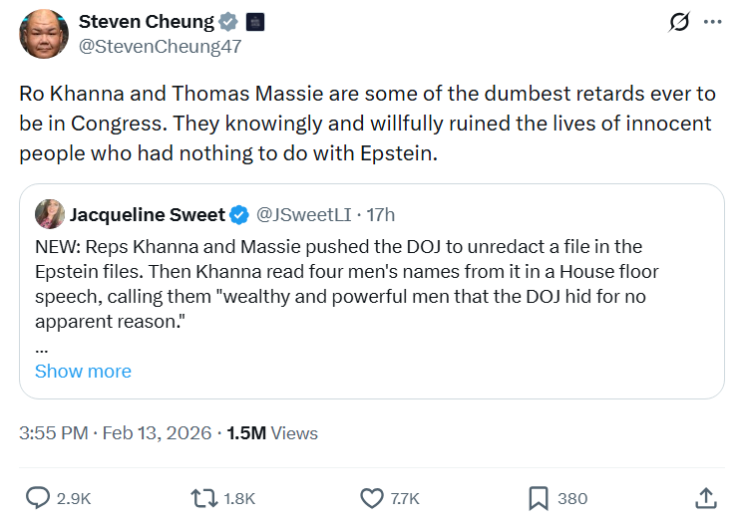Viewport: 743px width, 525px height.
Task: Like the post with the heart icon
Action: (371, 497)
